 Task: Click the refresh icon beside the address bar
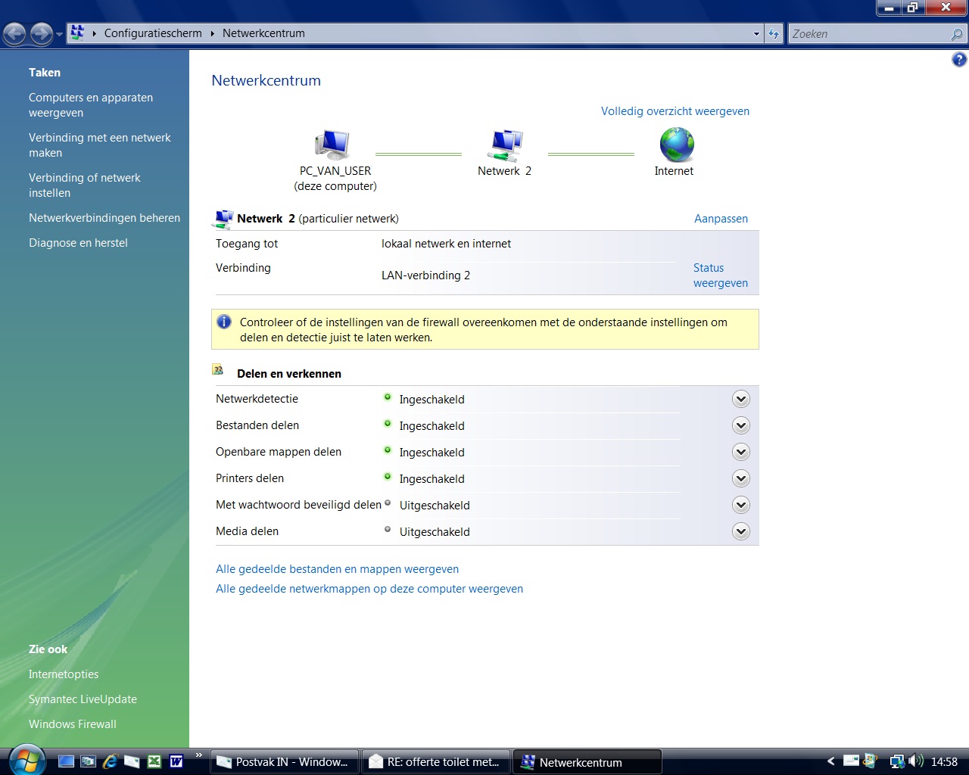pos(773,33)
